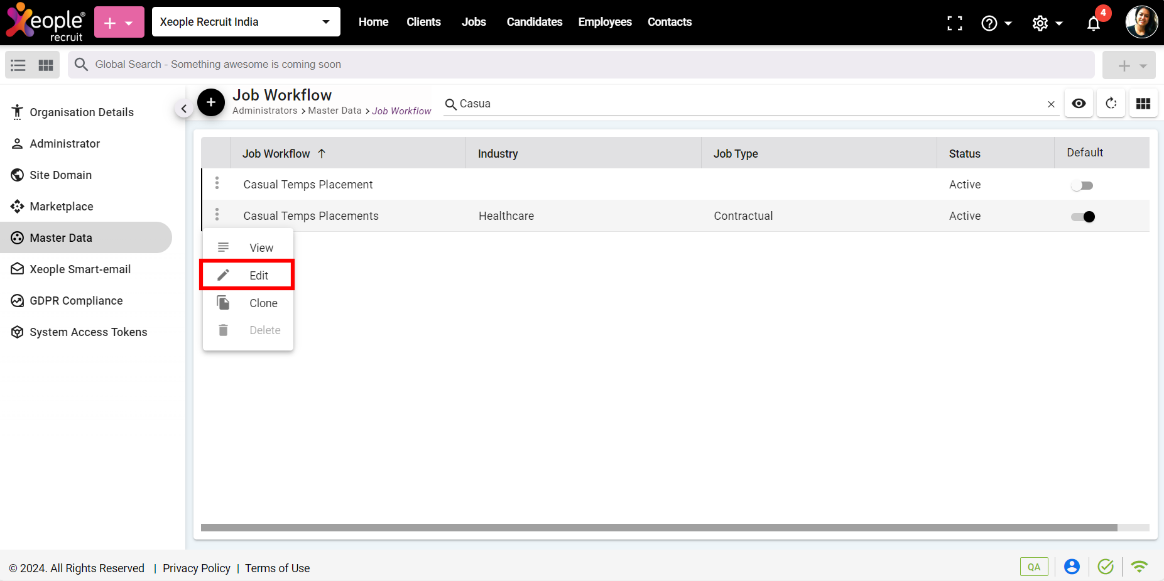
Task: Switch to grid view icon beside list icon
Action: click(x=46, y=65)
